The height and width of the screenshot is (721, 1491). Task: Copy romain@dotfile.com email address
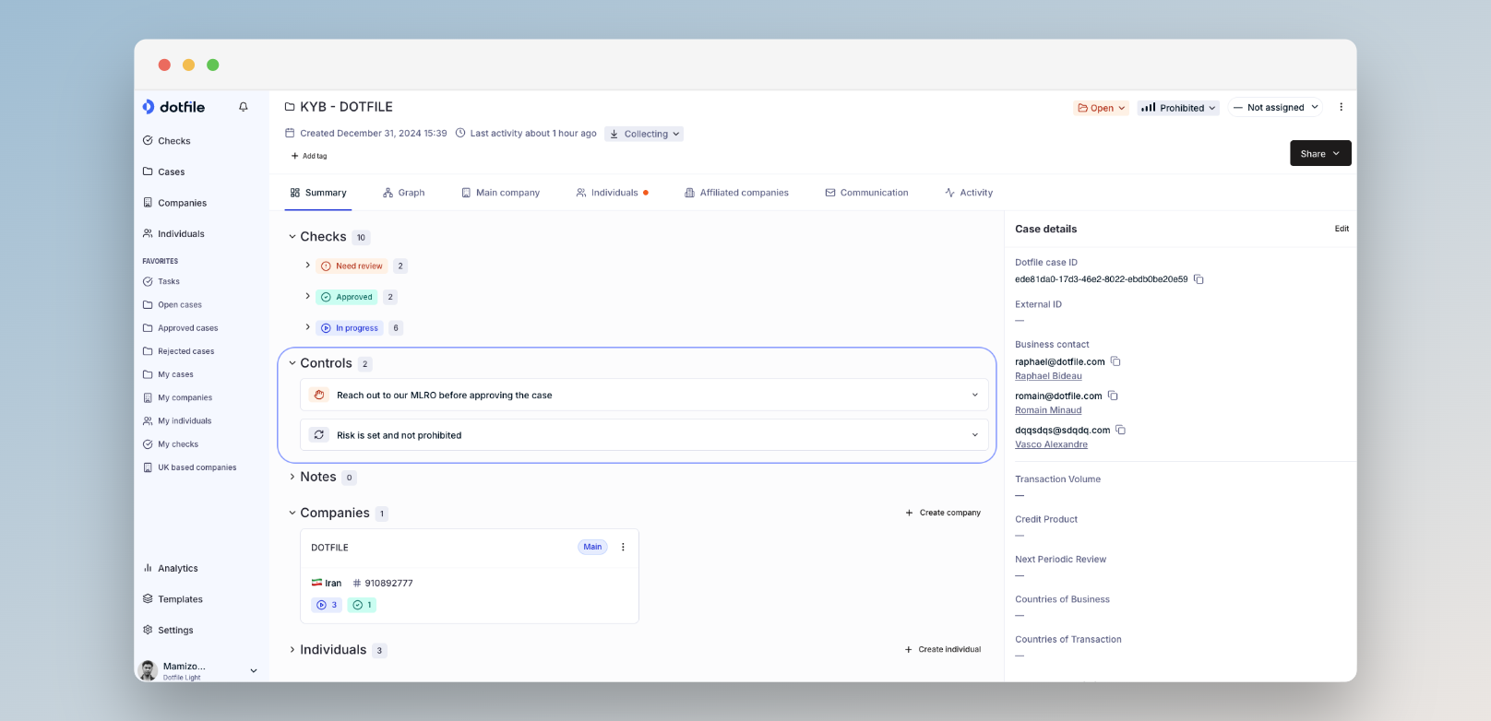1113,396
